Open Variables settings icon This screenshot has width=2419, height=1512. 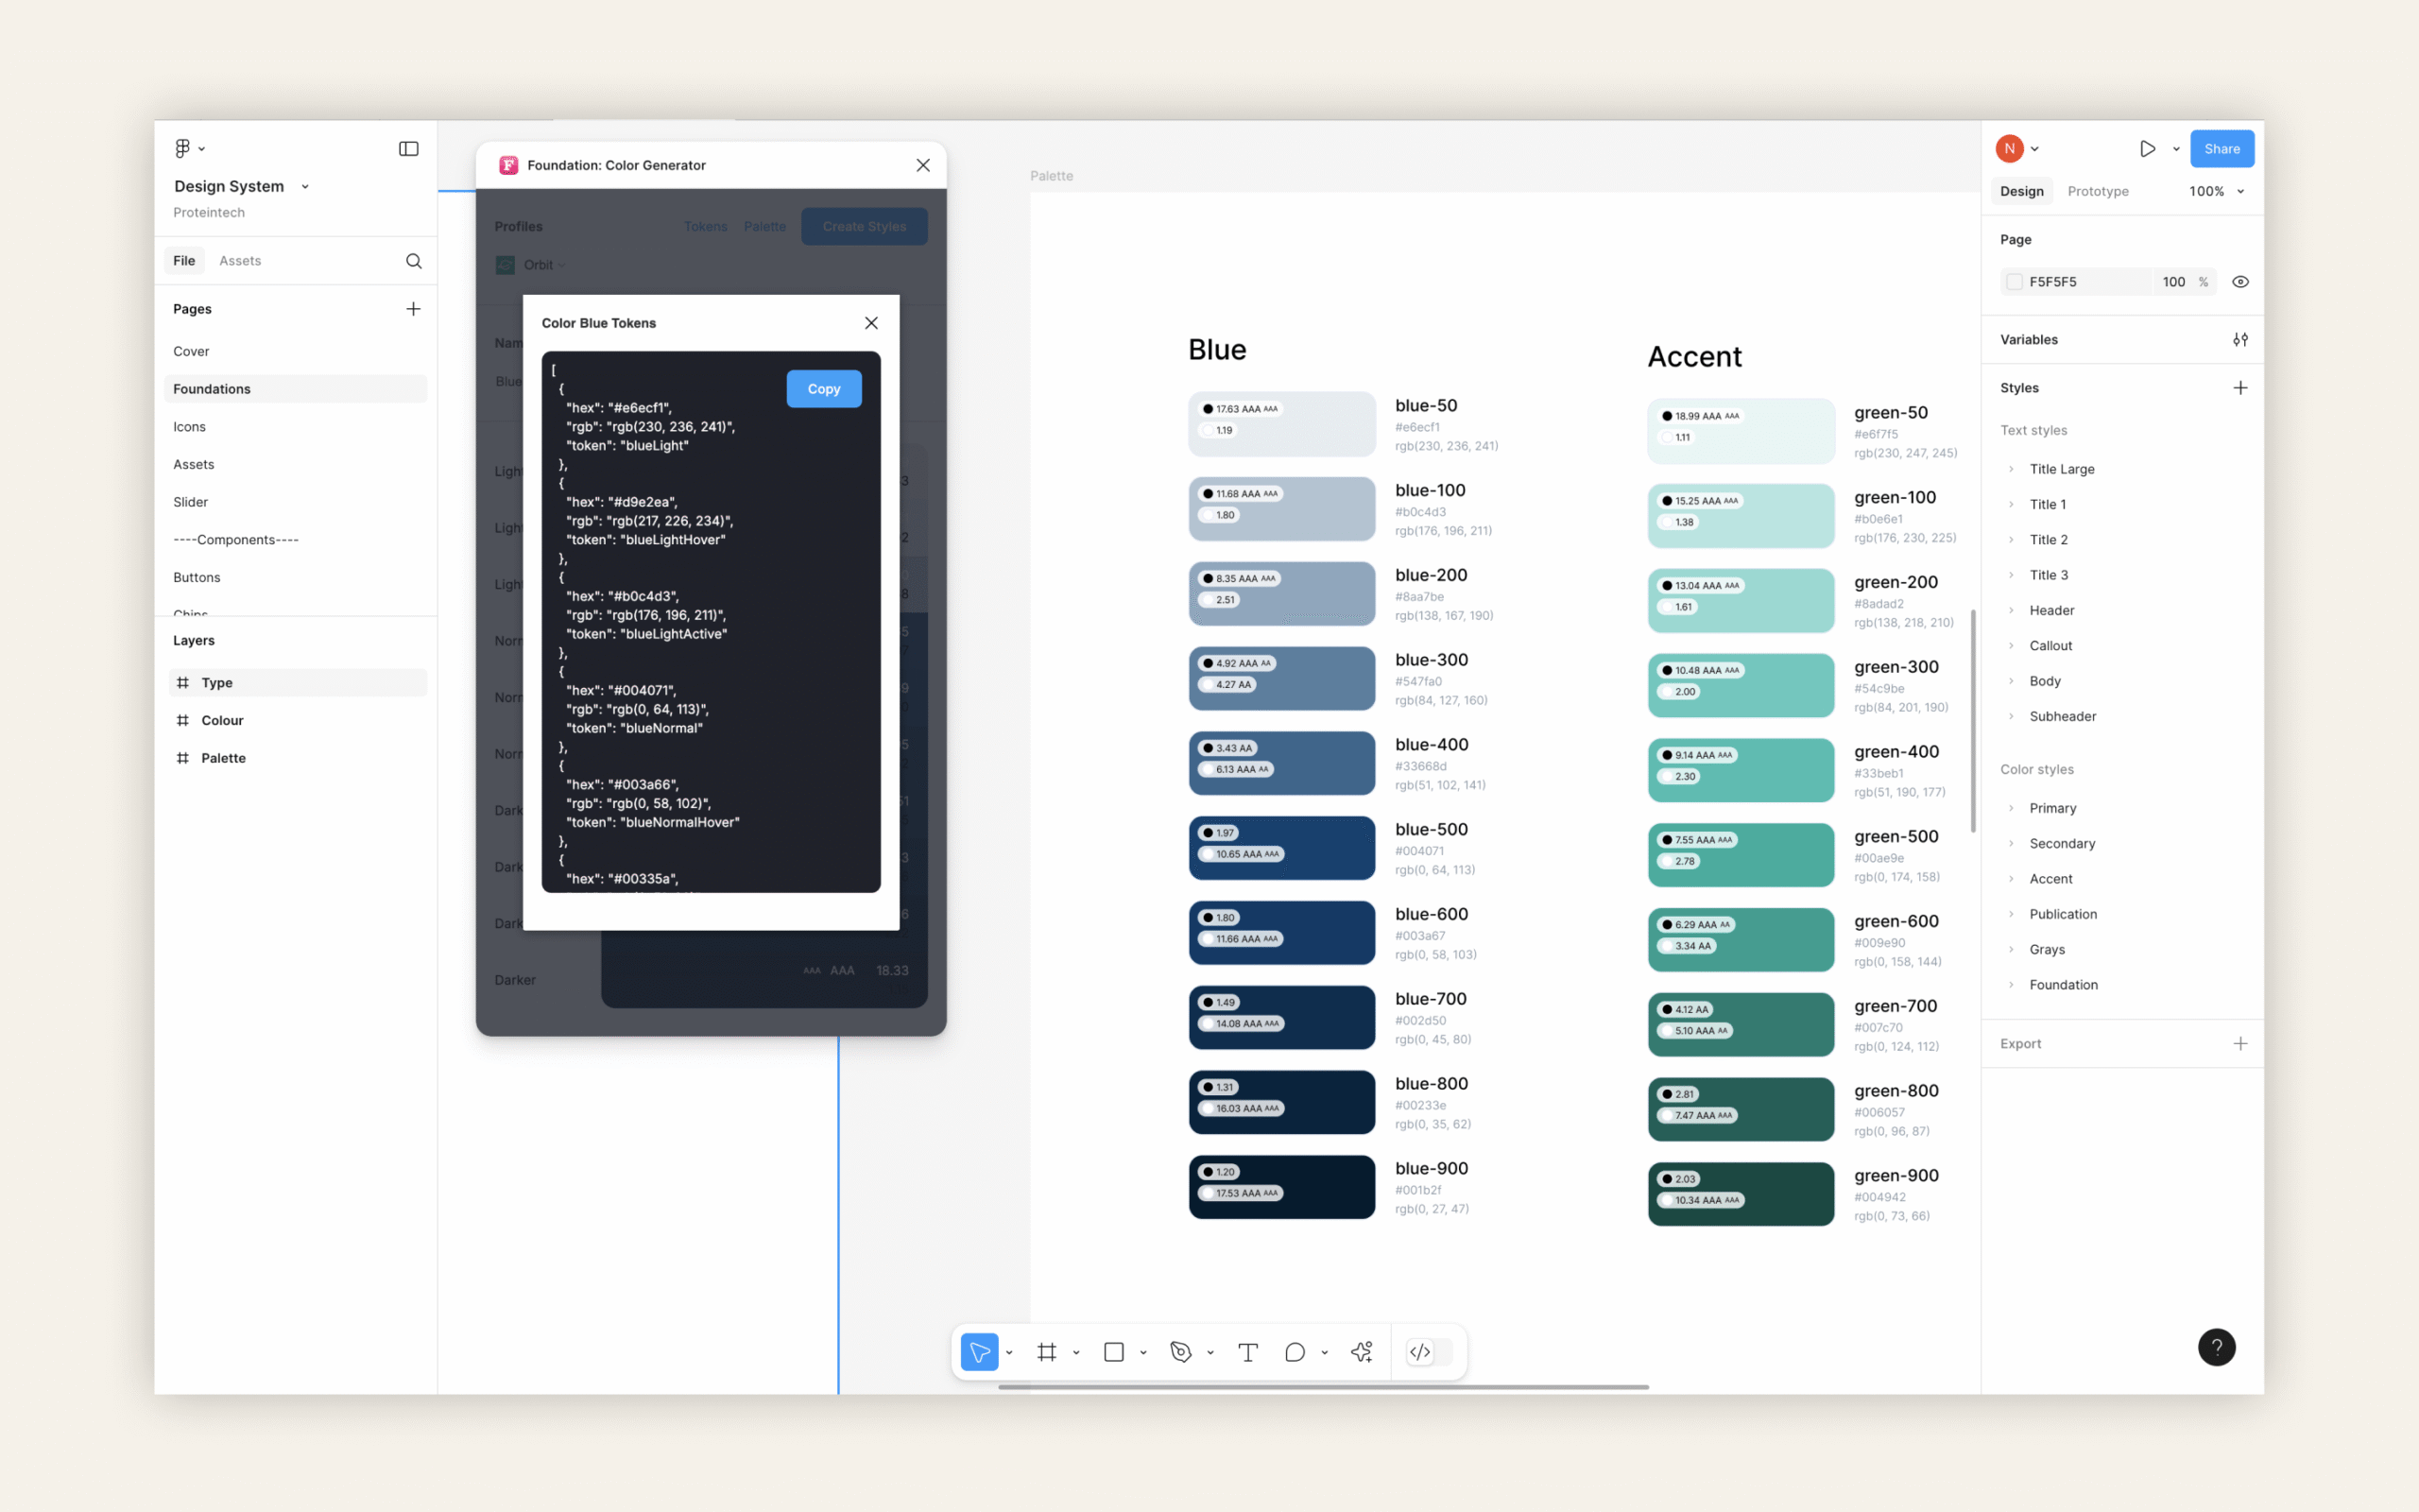tap(2240, 340)
